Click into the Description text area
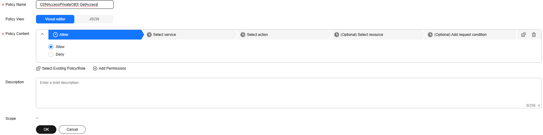This screenshot has height=135, width=543. click(289, 93)
